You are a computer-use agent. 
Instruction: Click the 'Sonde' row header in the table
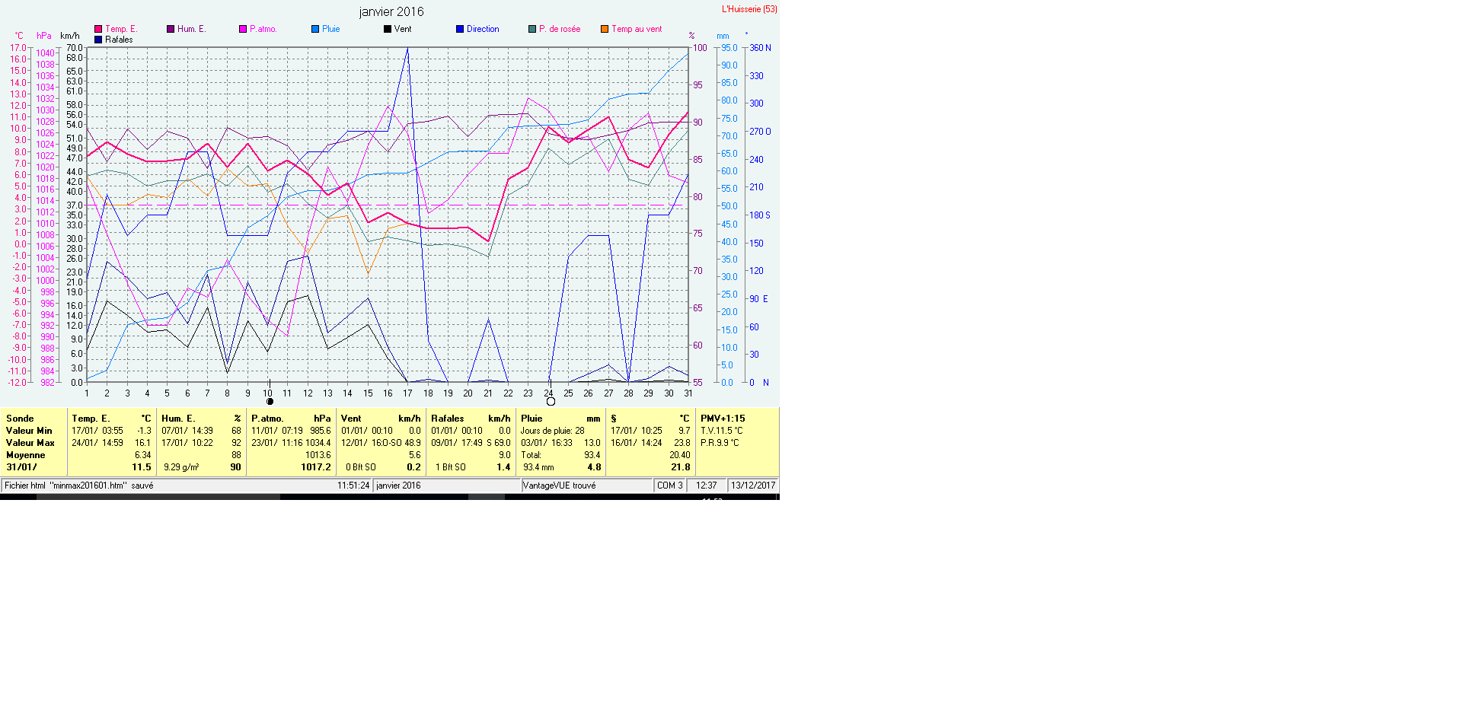click(20, 419)
